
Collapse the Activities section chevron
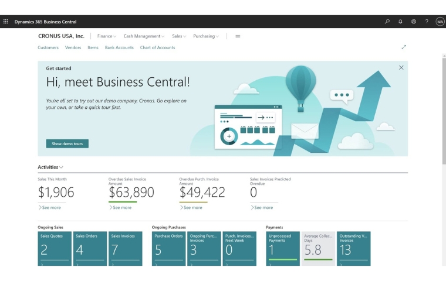[x=61, y=167]
